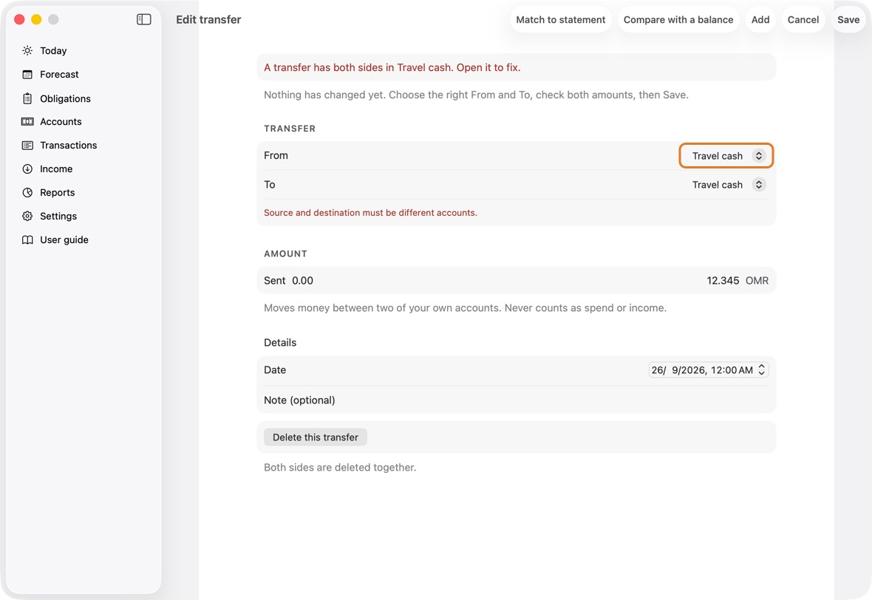Click "Source and destination must be different" message
Viewport: 872px width, 600px height.
(x=370, y=213)
